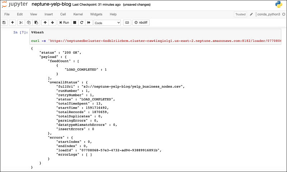The height and width of the screenshot is (172, 287).
Task: Open the Kernel menu
Action: click(78, 14)
